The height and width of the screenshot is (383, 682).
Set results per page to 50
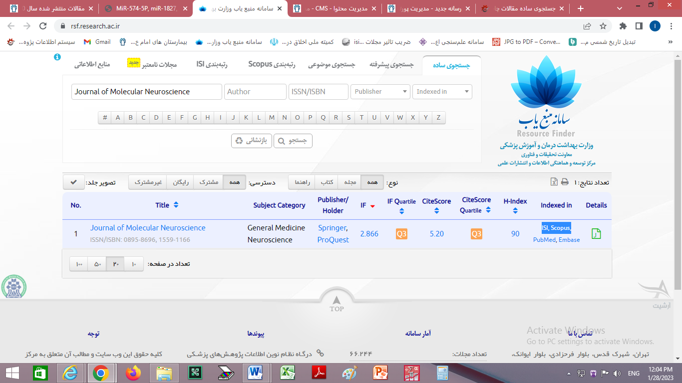click(x=97, y=264)
